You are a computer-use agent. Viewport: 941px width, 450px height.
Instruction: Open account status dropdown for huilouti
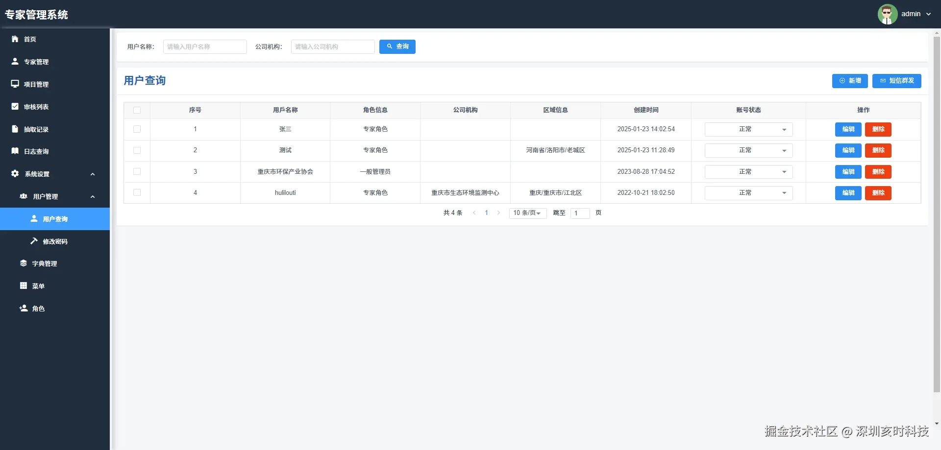(x=748, y=193)
